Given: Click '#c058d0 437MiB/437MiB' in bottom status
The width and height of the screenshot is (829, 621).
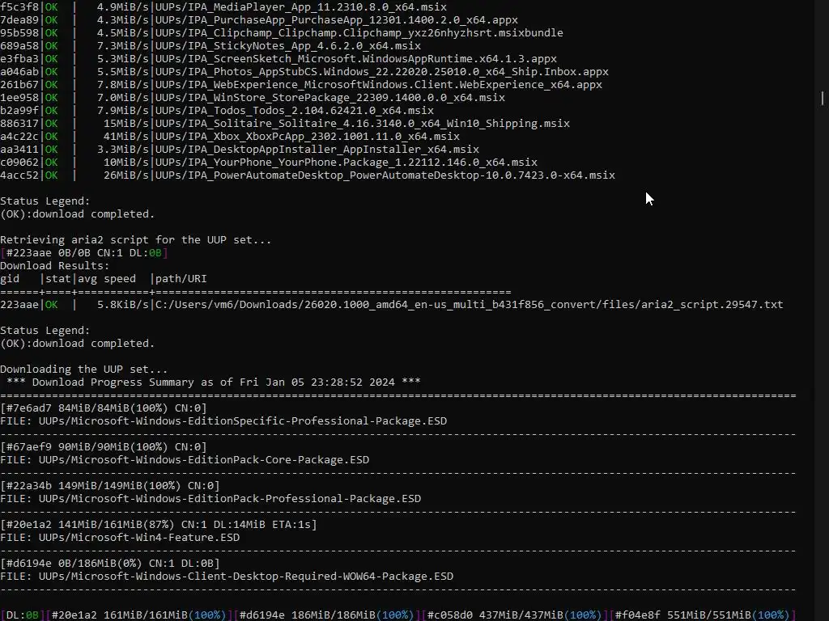Looking at the screenshot, I should coord(495,615).
